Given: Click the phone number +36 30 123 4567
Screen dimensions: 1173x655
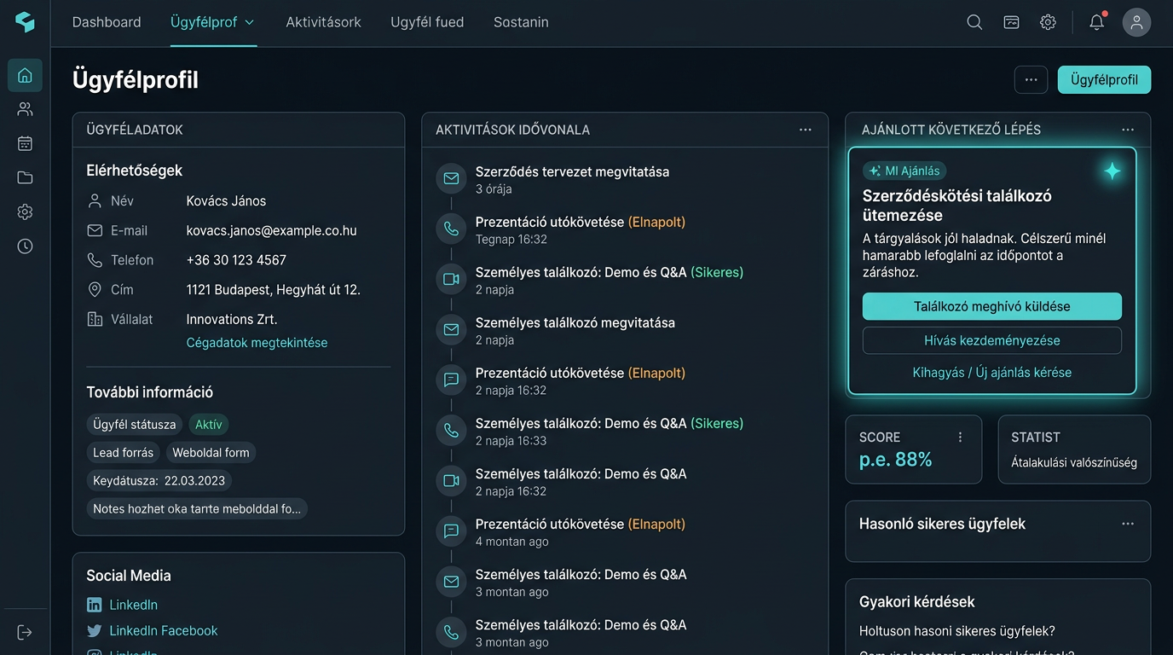Looking at the screenshot, I should 236,260.
